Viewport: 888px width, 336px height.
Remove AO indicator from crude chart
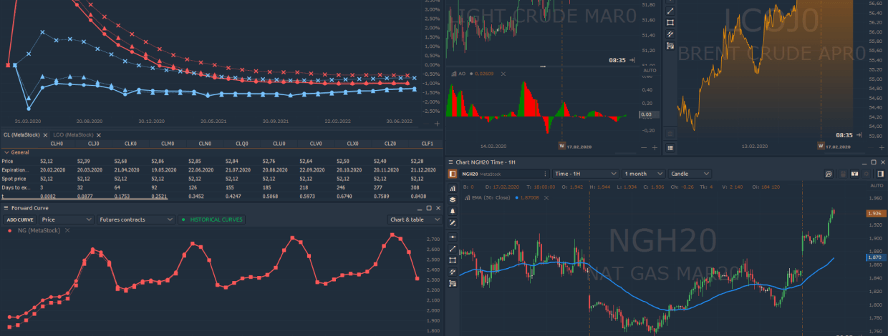tap(503, 74)
